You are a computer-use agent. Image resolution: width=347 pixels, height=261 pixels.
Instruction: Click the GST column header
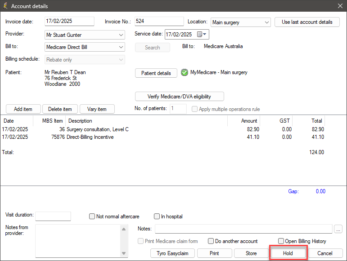276,121
